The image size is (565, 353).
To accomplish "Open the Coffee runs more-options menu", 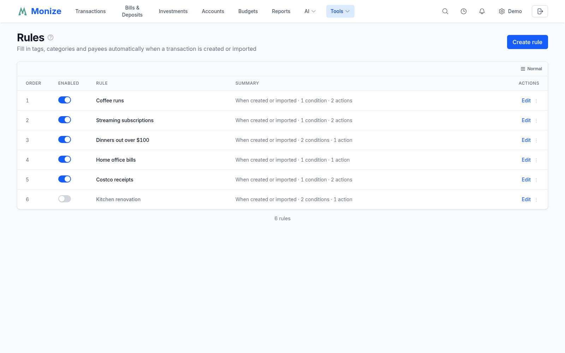I will click(x=536, y=101).
